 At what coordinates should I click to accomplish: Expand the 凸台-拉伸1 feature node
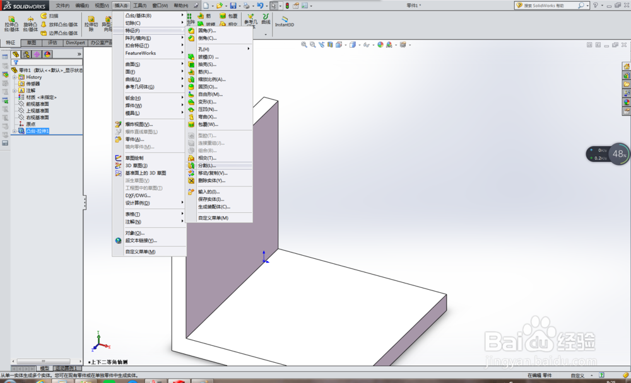[x=15, y=131]
